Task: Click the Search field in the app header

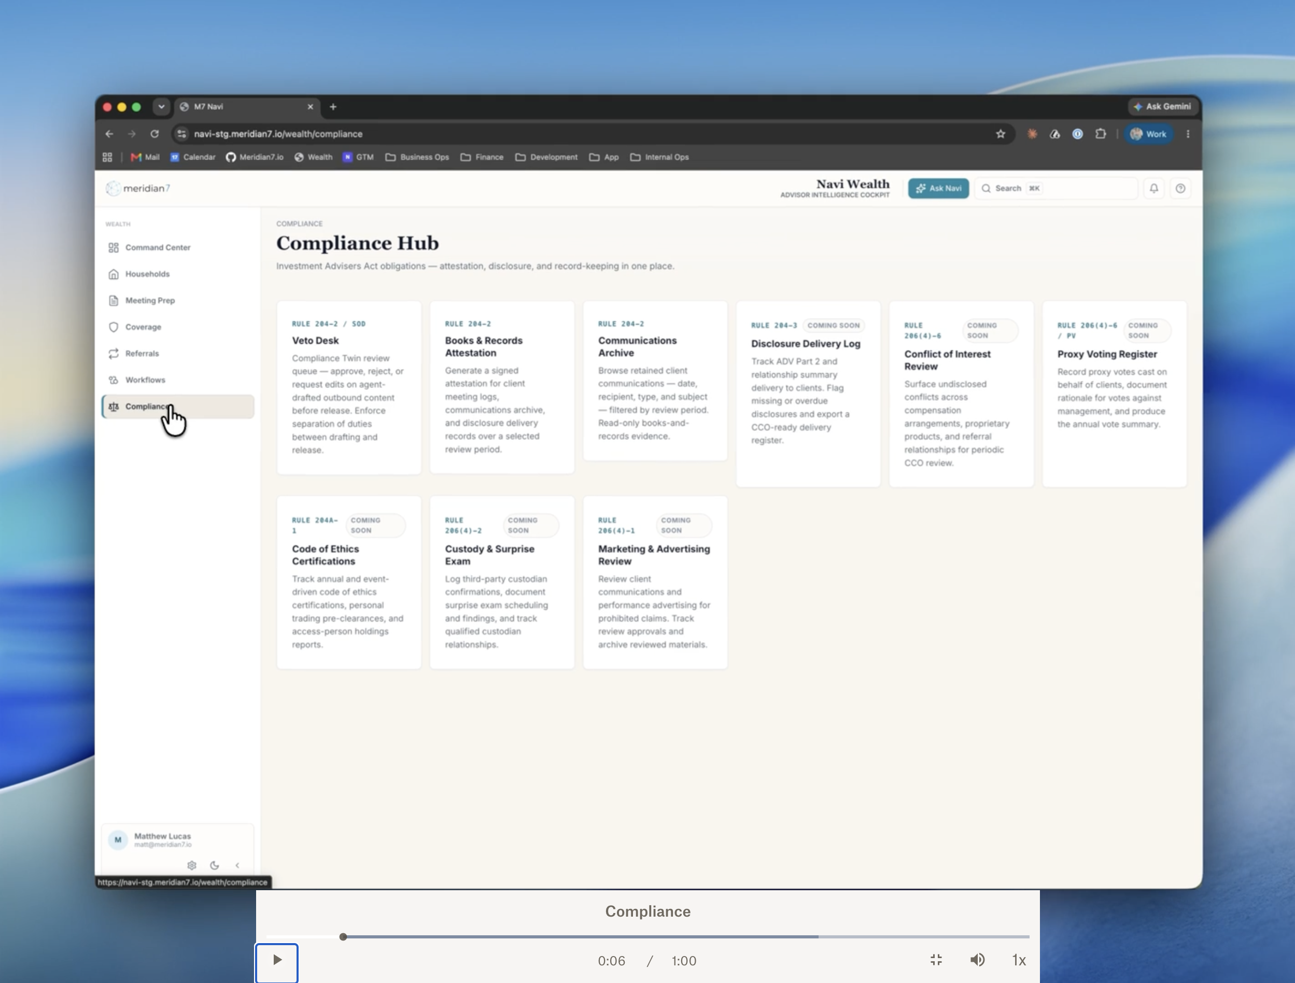Action: (1056, 189)
